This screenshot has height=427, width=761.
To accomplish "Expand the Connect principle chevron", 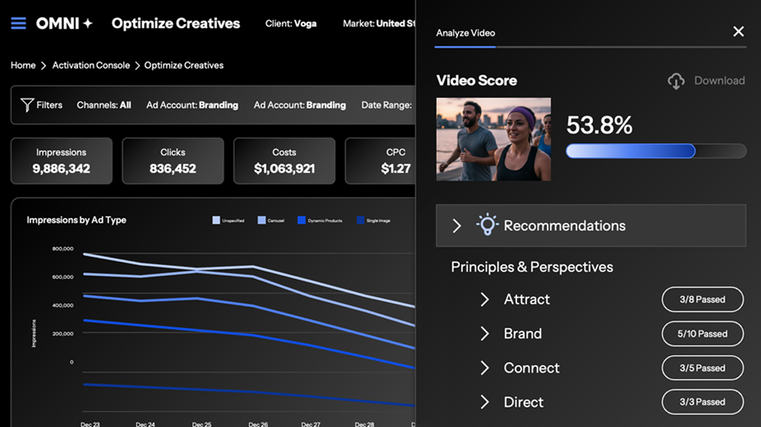I will (x=485, y=368).
